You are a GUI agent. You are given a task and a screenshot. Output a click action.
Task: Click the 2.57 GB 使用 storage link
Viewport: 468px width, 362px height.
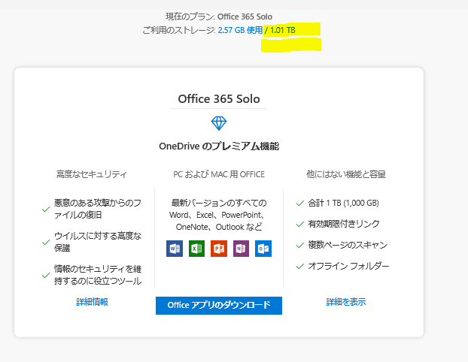coord(240,30)
